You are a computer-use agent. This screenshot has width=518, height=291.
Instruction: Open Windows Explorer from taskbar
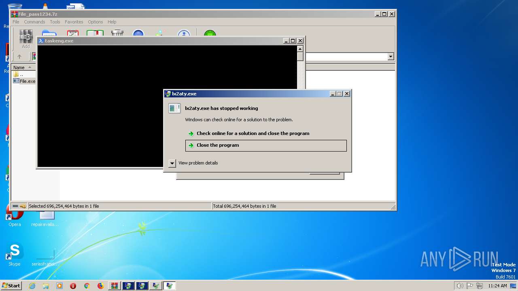point(46,286)
